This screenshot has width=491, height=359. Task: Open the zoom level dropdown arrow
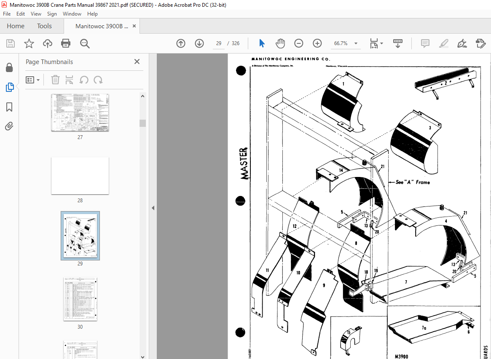[x=356, y=43]
